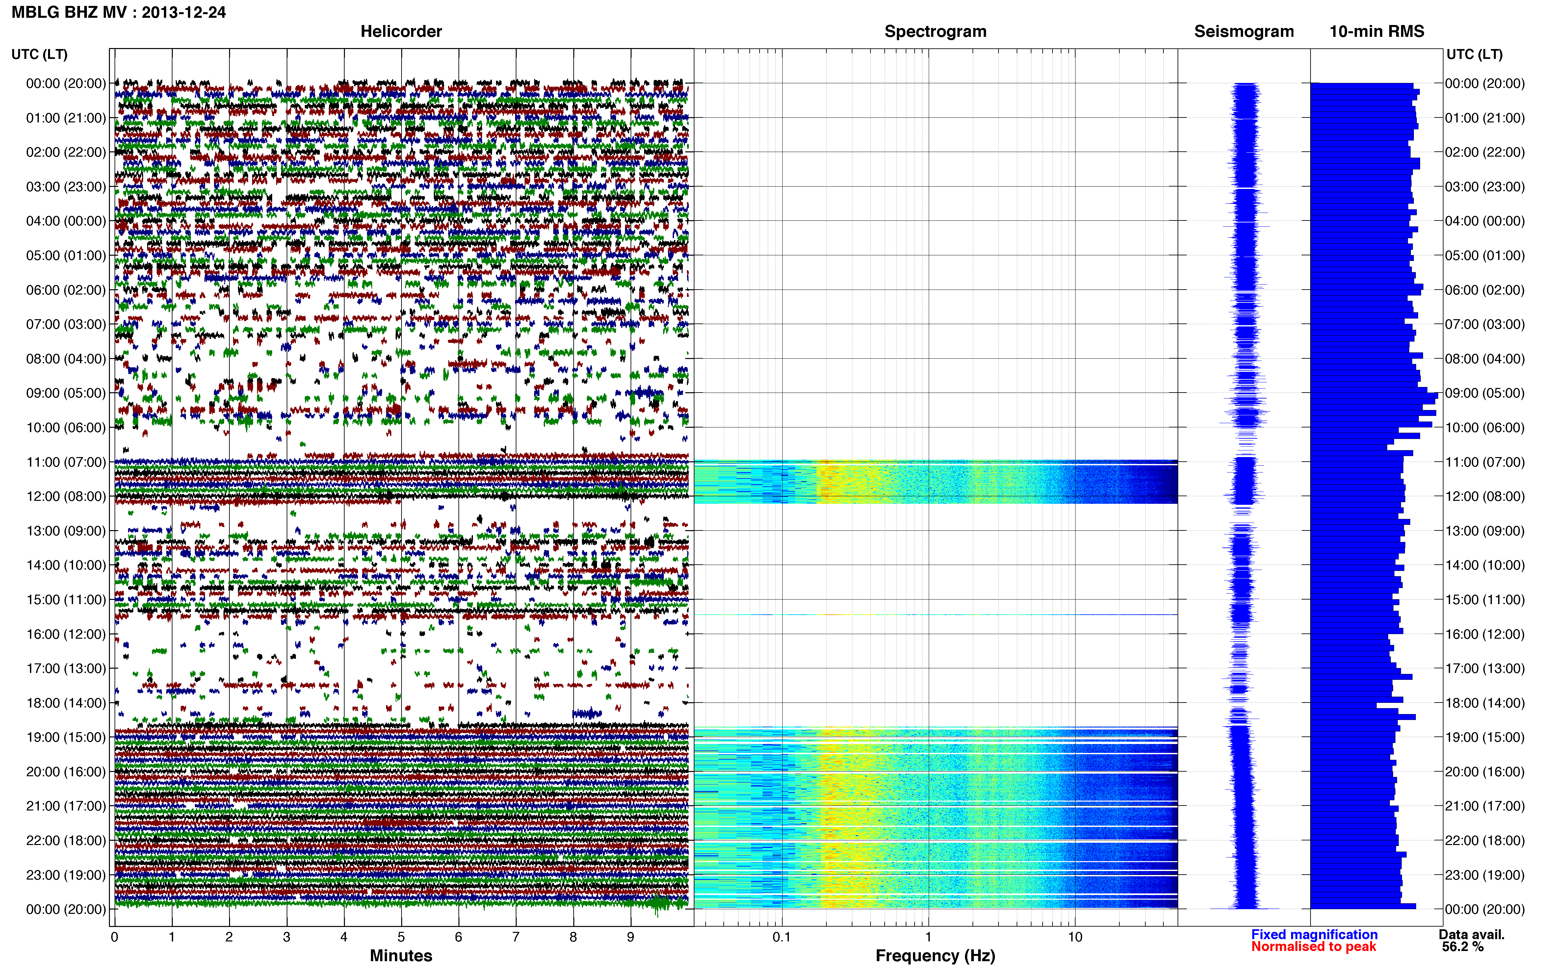Click the left '07:00 (03:00)' time label
Viewport: 1560px width, 975px height.
point(66,324)
